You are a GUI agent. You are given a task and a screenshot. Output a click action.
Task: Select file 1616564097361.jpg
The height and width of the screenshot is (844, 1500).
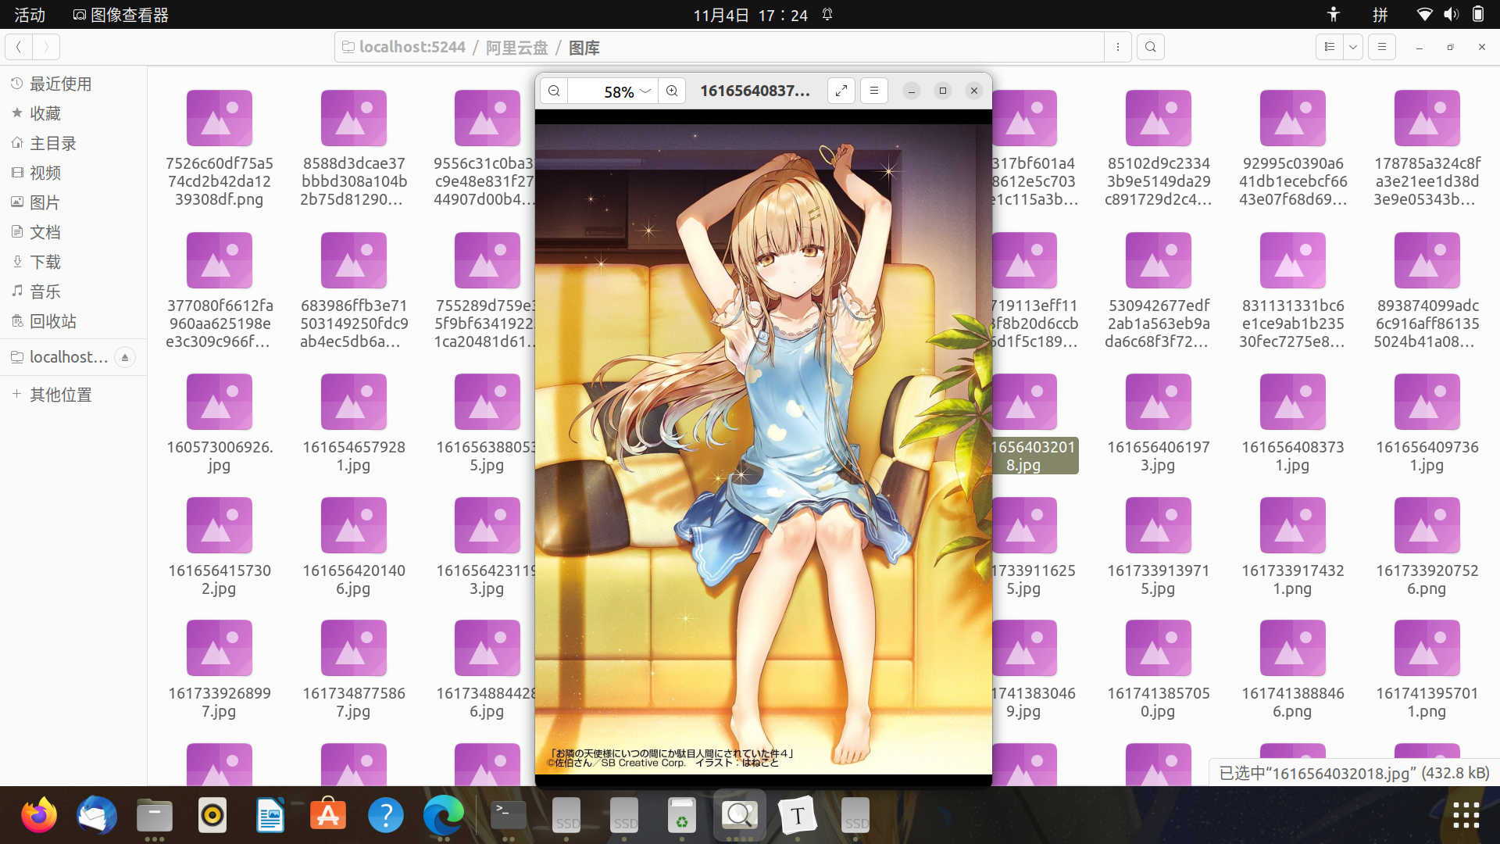coord(1427,424)
